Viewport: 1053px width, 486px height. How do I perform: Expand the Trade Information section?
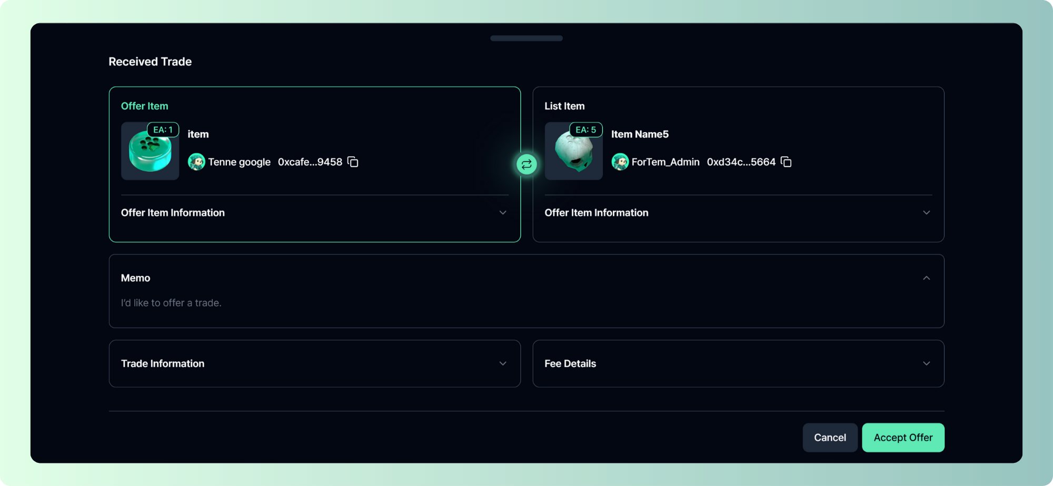point(503,364)
